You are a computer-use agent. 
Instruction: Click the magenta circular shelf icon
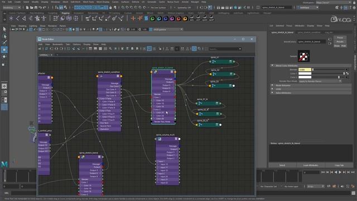click(x=172, y=18)
